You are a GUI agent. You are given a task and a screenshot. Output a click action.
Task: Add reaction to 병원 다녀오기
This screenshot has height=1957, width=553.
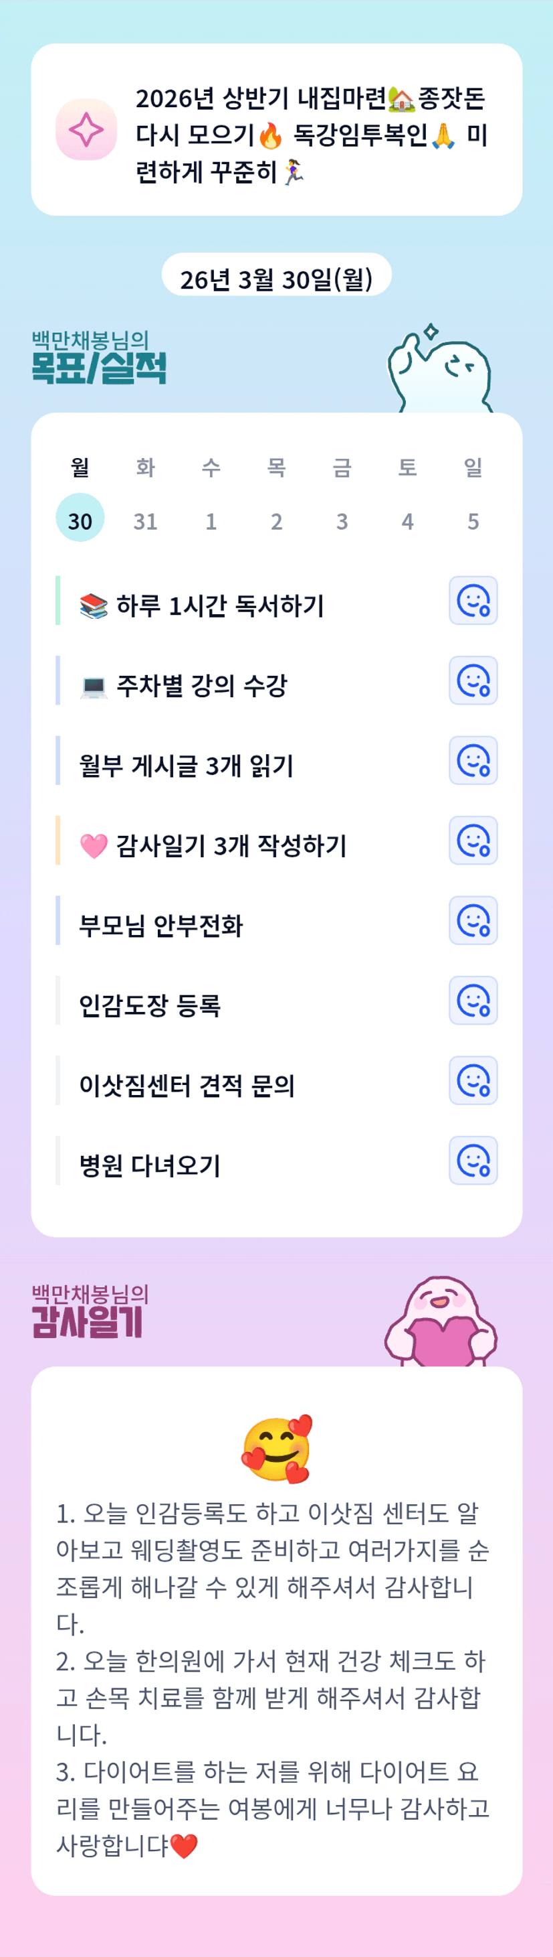[x=473, y=1161]
